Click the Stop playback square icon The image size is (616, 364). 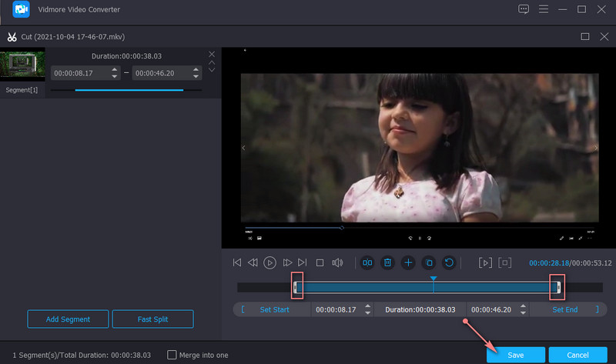pyautogui.click(x=320, y=262)
